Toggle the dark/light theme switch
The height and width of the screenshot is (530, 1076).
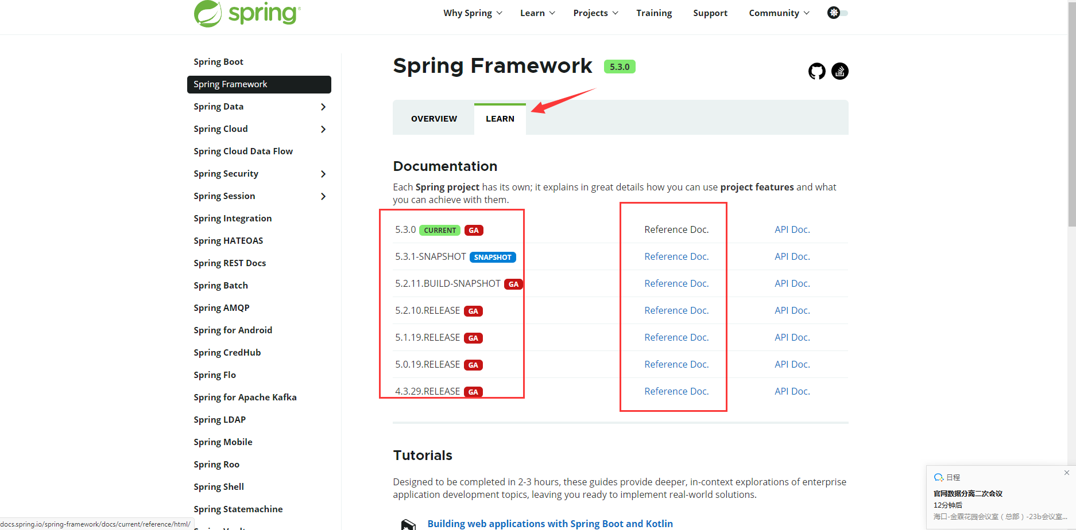pos(838,13)
